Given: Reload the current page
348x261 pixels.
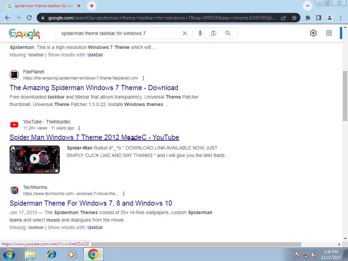Looking at the screenshot, I should click(x=29, y=18).
